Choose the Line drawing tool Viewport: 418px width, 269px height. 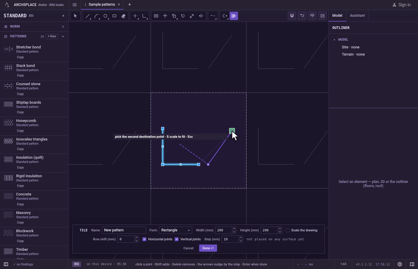[87, 16]
